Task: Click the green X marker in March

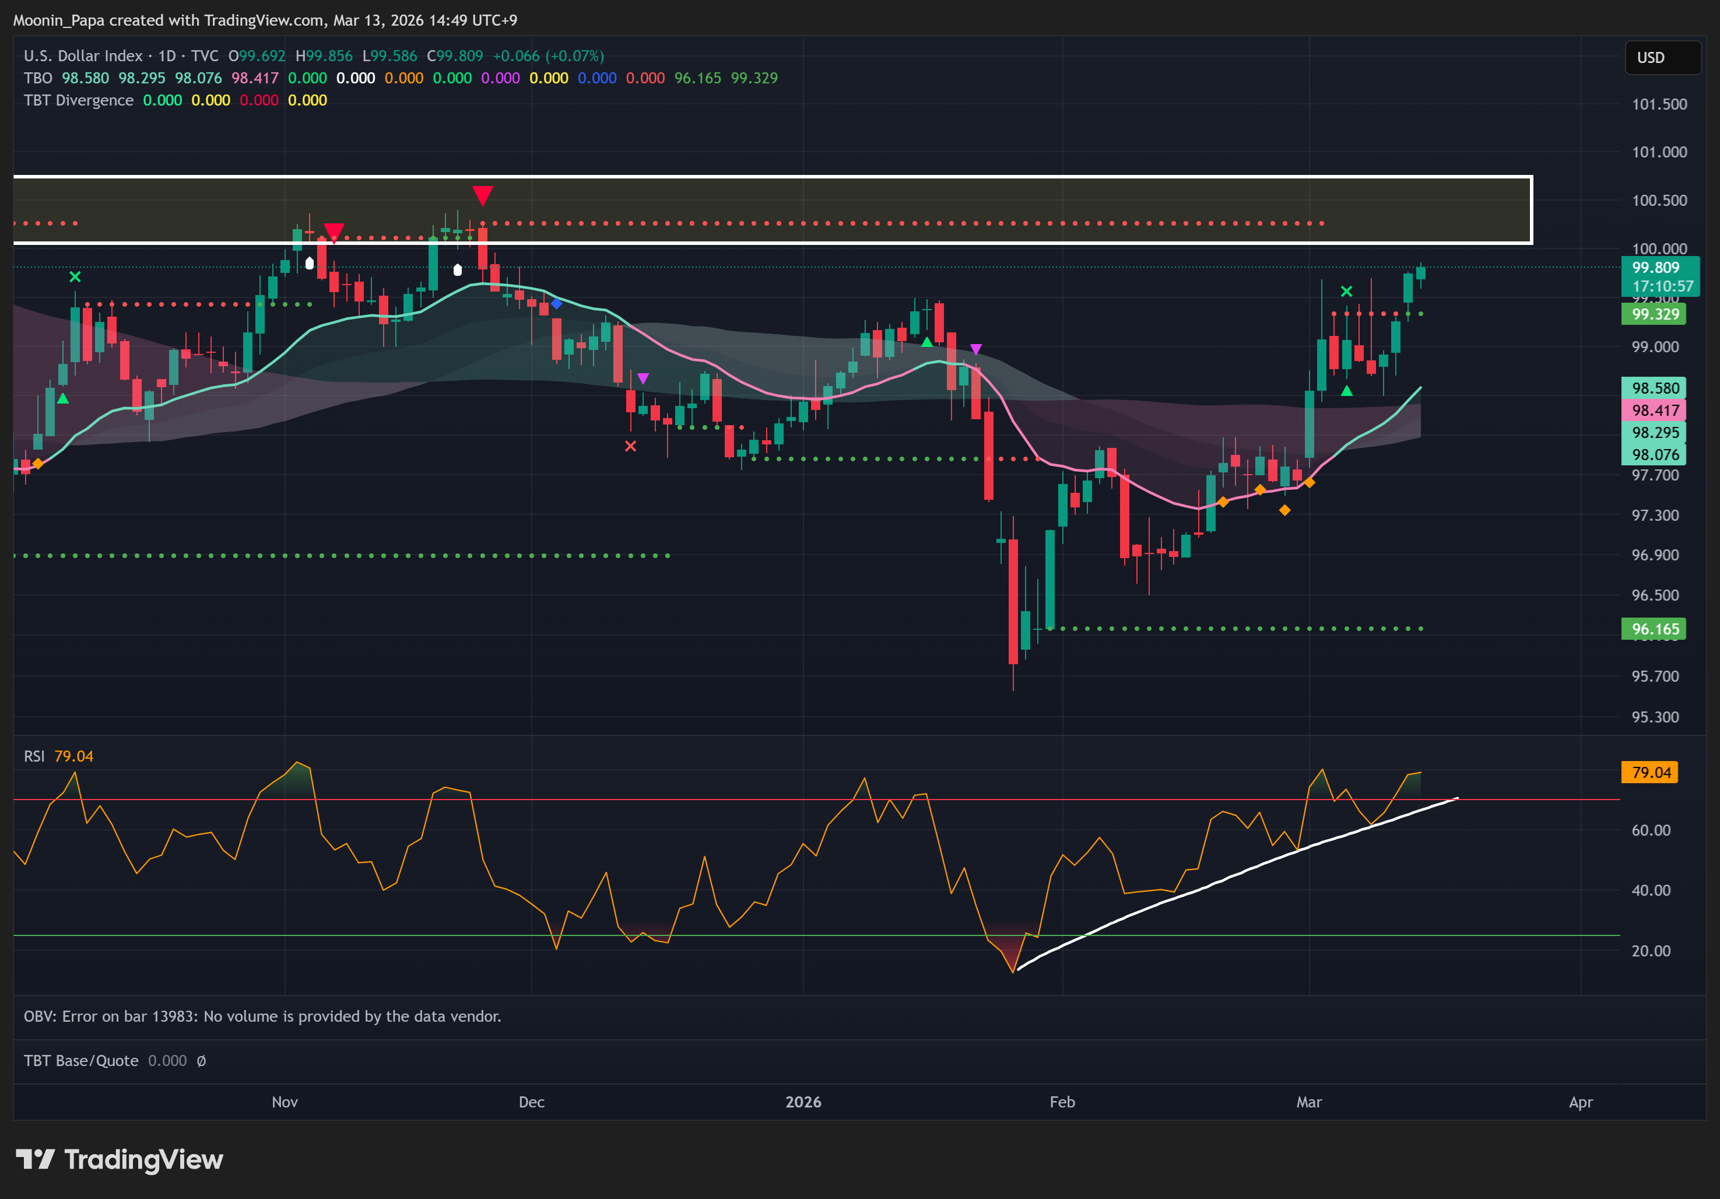Action: click(1346, 291)
